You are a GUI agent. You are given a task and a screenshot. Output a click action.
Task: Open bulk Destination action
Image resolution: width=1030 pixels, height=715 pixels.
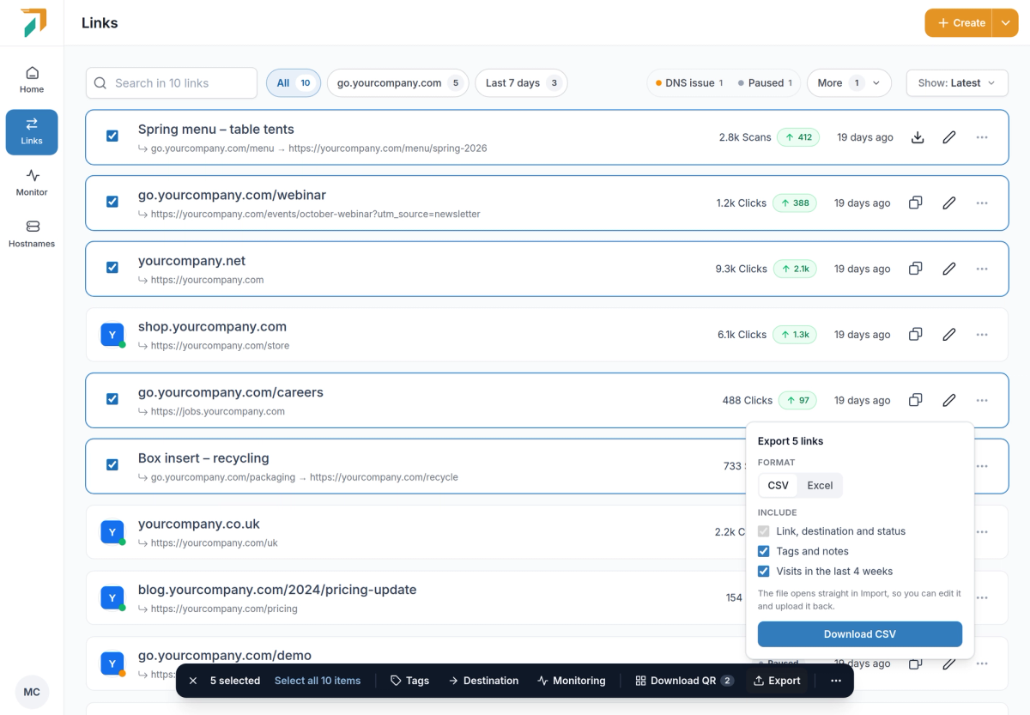[483, 681]
